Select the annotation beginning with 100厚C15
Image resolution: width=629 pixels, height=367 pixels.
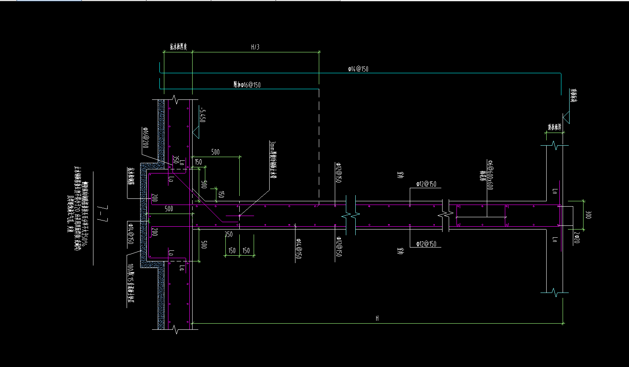coord(131,284)
